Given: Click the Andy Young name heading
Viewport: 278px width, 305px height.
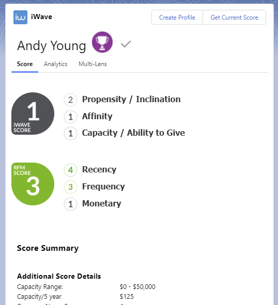Looking at the screenshot, I should tap(52, 46).
